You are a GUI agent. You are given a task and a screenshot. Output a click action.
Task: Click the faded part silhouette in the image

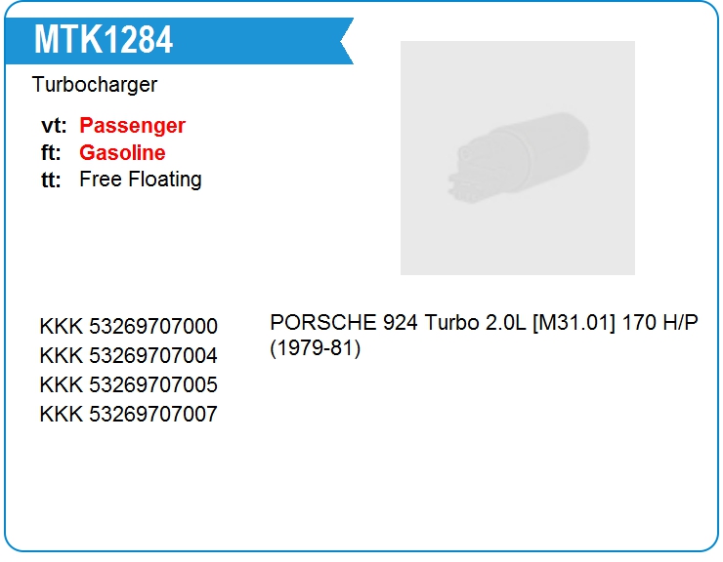tap(518, 157)
